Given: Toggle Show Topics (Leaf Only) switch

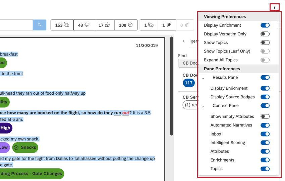Looking at the screenshot, I should (x=265, y=51).
